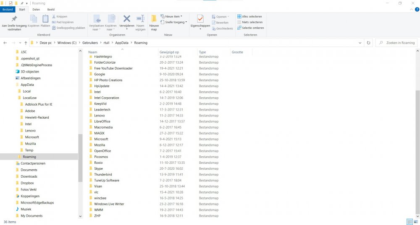This screenshot has width=420, height=225.
Task: Open the Nieuw item dropdown
Action: [173, 16]
